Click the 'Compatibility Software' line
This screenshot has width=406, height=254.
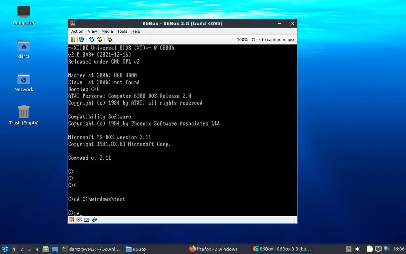(x=100, y=117)
